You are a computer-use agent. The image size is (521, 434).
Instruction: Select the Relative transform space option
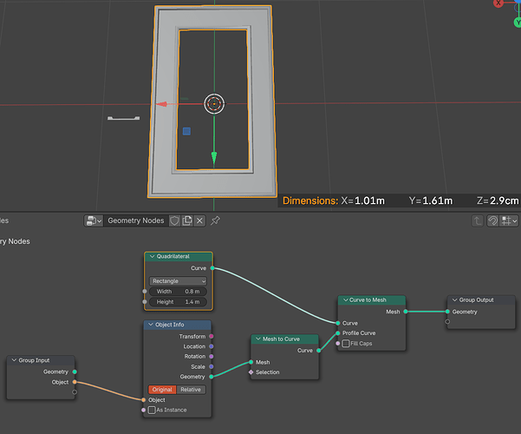pos(191,390)
